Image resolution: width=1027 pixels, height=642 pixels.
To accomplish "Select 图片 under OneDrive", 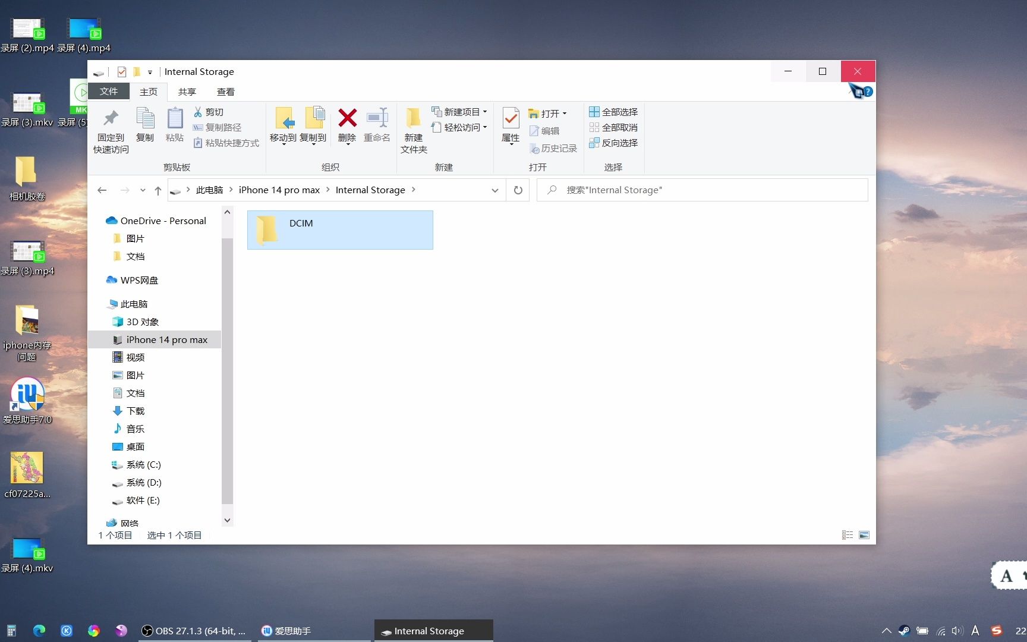I will 128,238.
